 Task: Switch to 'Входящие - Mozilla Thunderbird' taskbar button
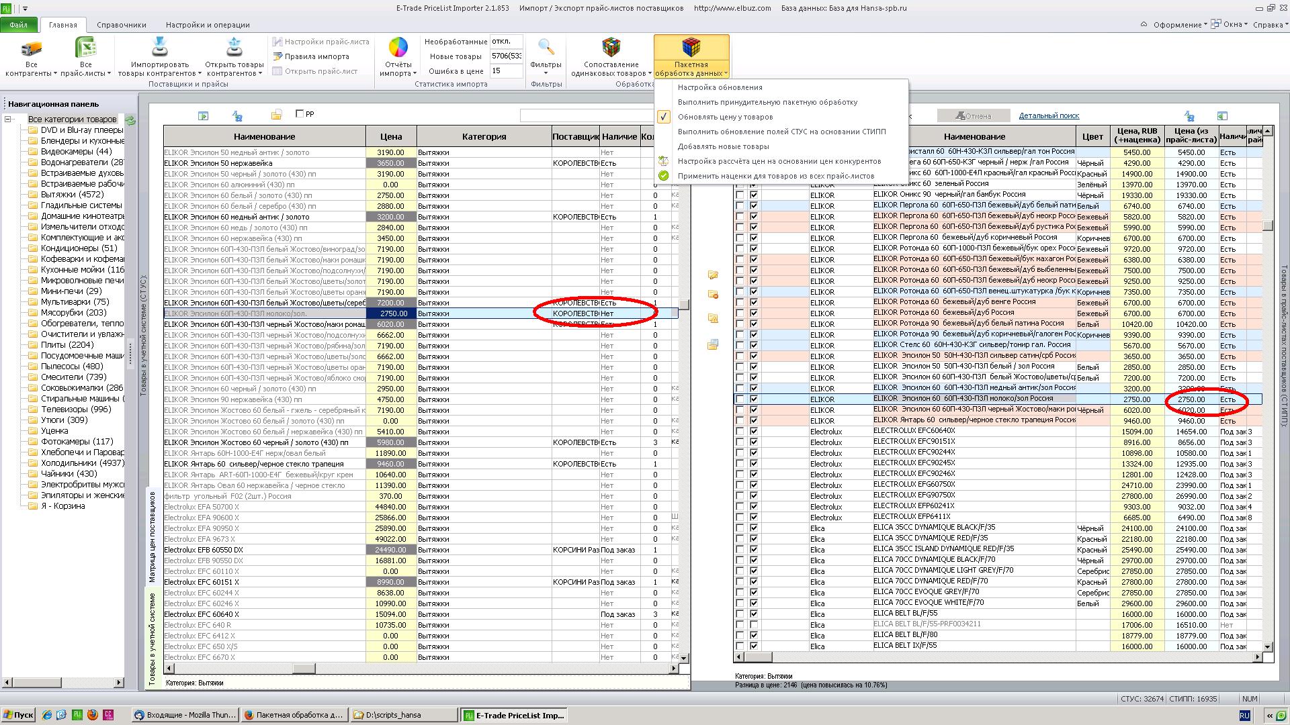coord(184,715)
